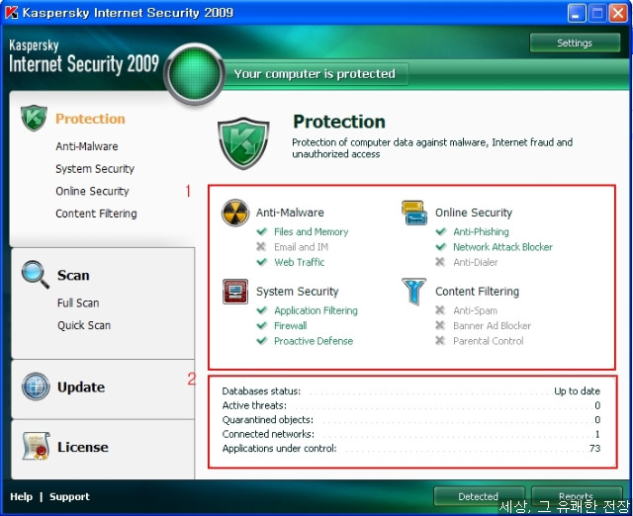
Task: Click the Files and Memory component link
Action: 311,231
